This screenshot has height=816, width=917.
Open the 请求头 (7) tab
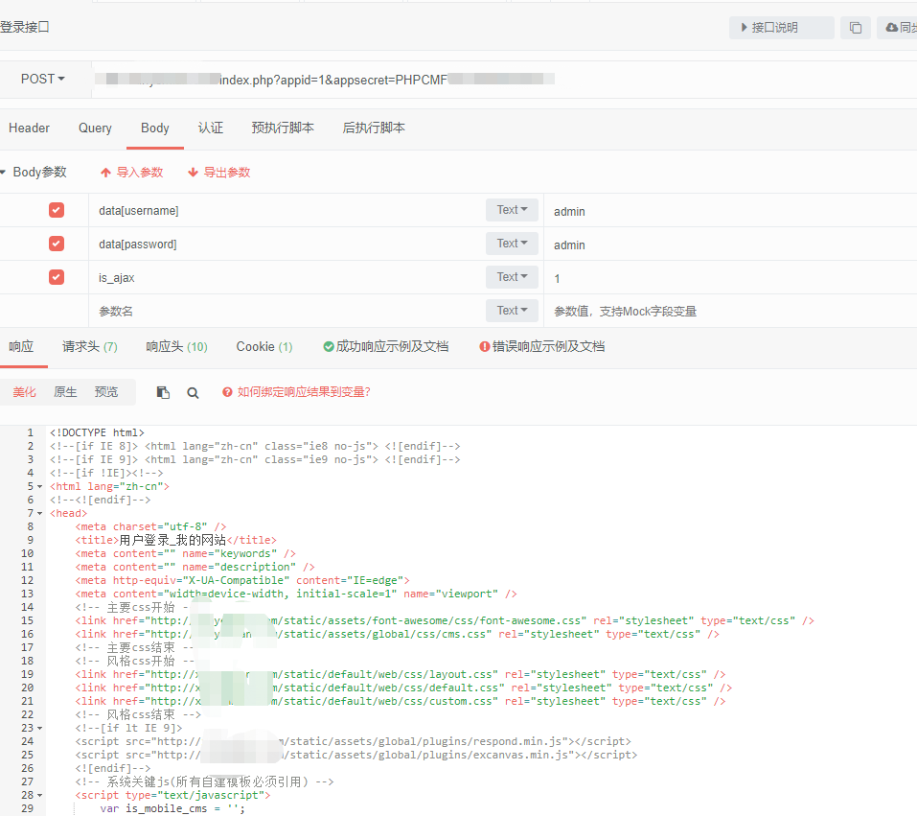pyautogui.click(x=90, y=347)
